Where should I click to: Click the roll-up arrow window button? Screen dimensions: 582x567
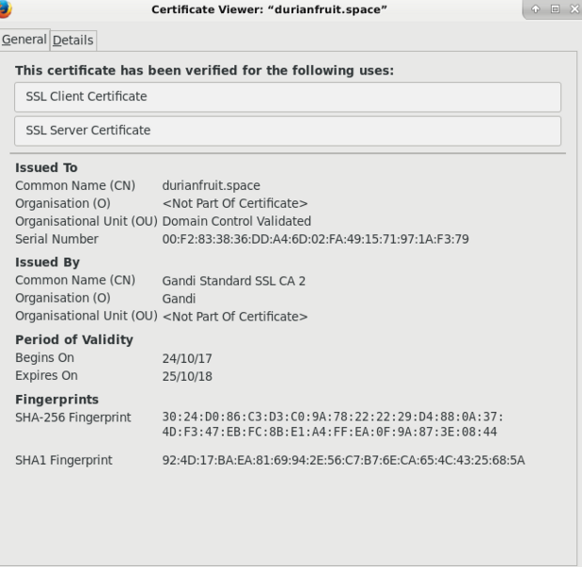(x=536, y=9)
